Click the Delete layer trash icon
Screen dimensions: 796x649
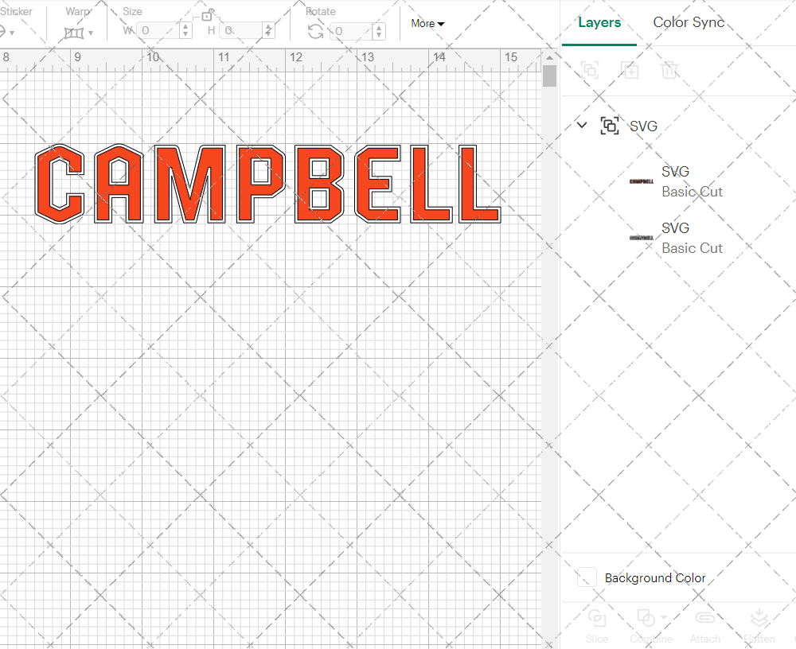[669, 70]
